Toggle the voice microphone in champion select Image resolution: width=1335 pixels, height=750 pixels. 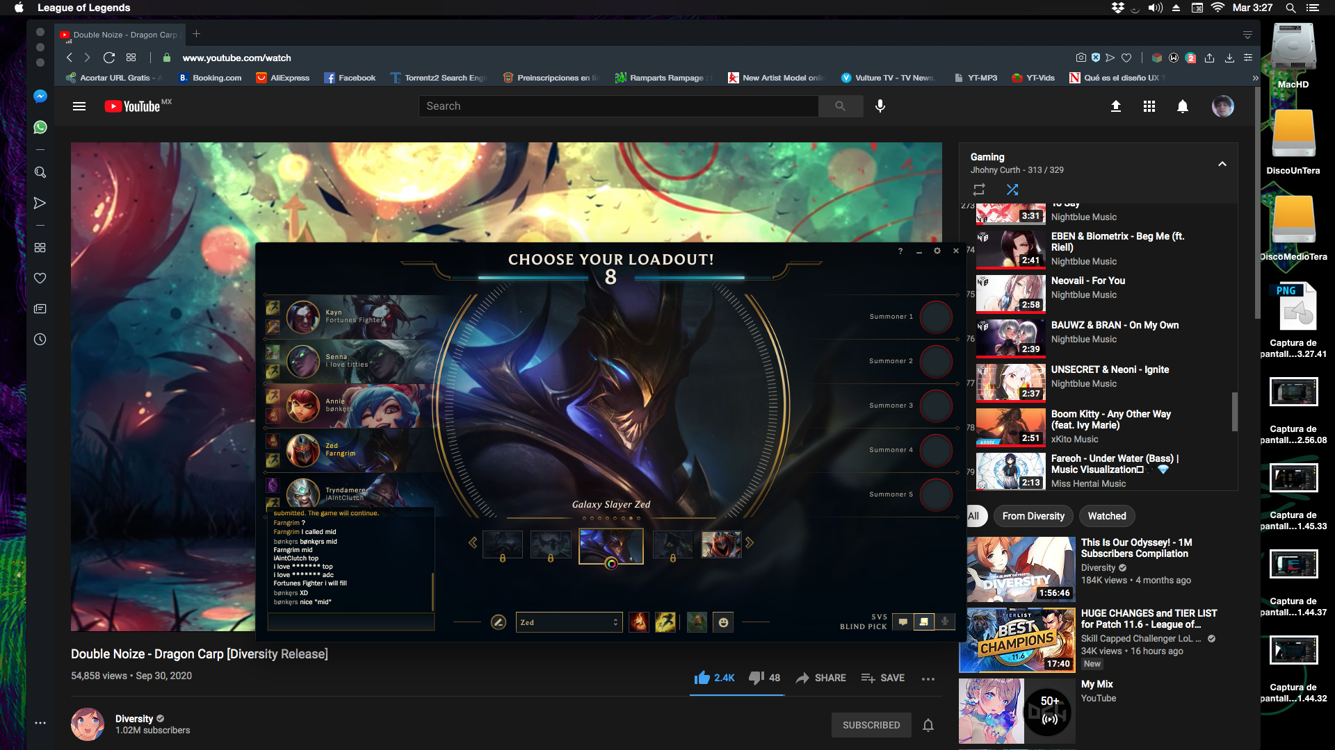coord(945,622)
